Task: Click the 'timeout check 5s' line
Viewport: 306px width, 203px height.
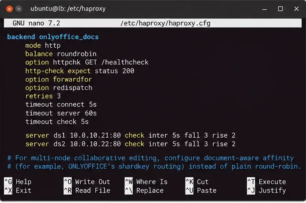Action: (x=57, y=121)
